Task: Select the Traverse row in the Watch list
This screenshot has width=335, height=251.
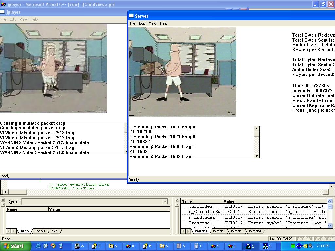Action: point(199,223)
